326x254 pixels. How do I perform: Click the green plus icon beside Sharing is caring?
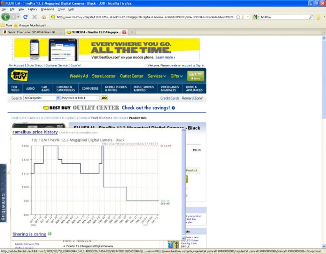(50, 234)
